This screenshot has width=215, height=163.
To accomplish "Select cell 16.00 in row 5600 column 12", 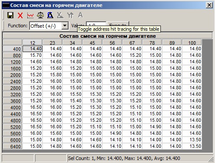I will coord(33,133).
